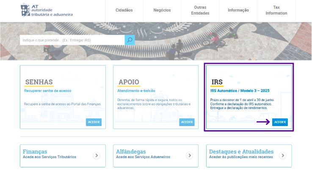This screenshot has height=178, width=312.
Task: Click the Alfândegas heading link
Action: pos(131,152)
